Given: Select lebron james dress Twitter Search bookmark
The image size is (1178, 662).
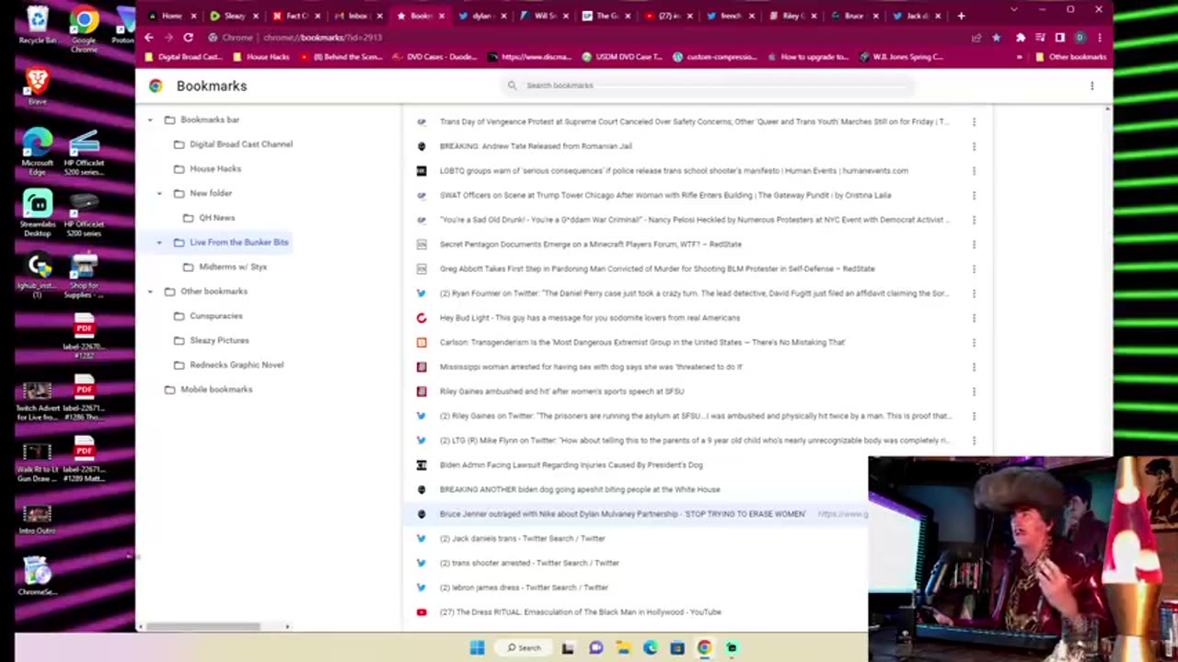Looking at the screenshot, I should tap(524, 588).
